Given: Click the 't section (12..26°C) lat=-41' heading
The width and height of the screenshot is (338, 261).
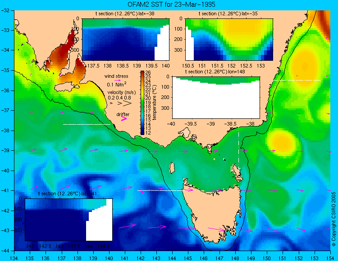Looking at the screenshot, I should (x=67, y=193).
